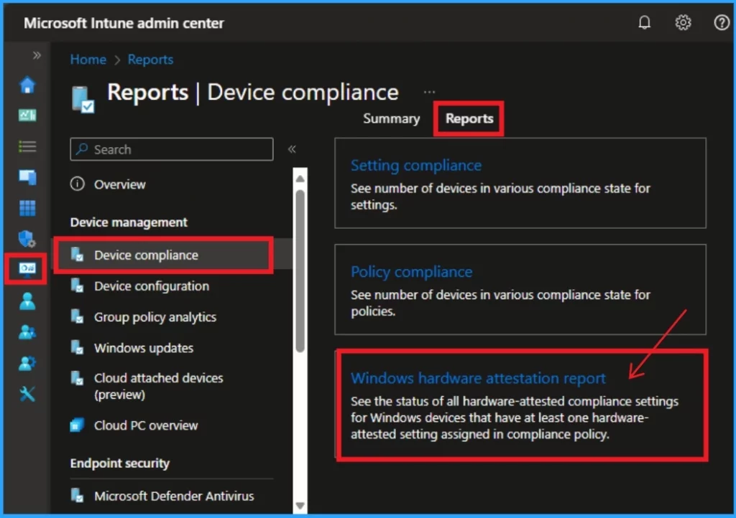Click scrollbar up arrow in menu pane
The height and width of the screenshot is (518, 736).
coord(300,179)
